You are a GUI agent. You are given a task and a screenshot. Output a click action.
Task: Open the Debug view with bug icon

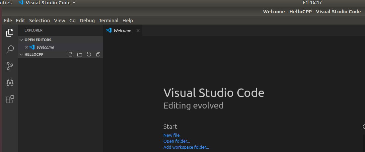(10, 83)
